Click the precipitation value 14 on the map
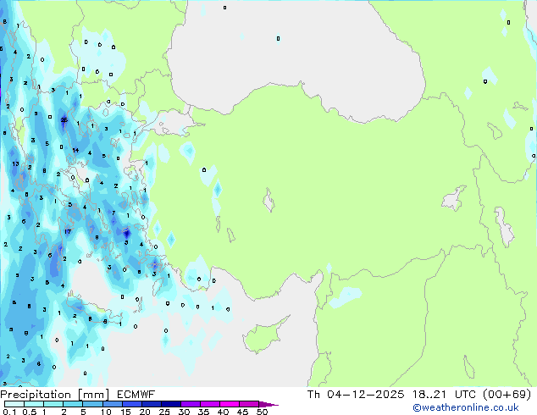 click(x=75, y=151)
